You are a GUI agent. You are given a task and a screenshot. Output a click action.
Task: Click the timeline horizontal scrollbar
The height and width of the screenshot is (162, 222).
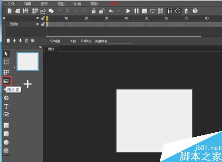point(123,36)
